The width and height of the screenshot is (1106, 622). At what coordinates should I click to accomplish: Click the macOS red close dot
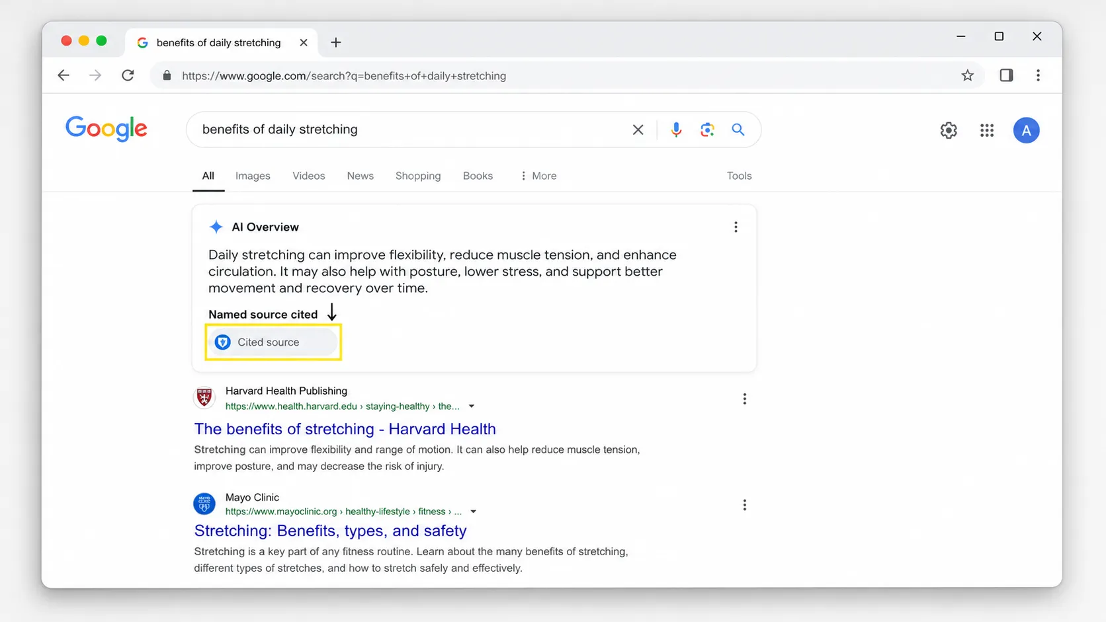[66, 40]
